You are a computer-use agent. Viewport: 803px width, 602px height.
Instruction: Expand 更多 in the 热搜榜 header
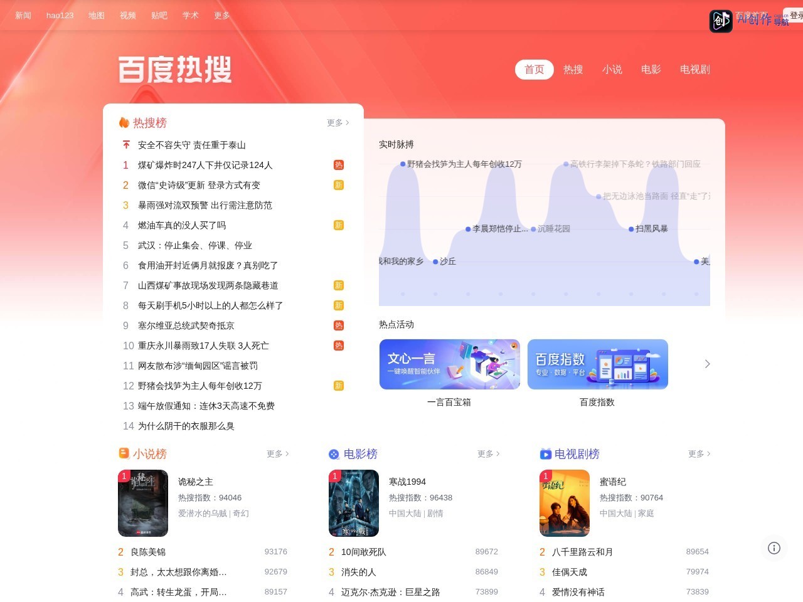coord(338,123)
